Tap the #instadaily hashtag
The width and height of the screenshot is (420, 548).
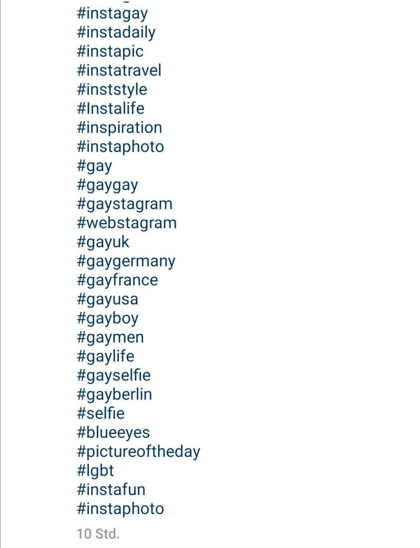point(116,33)
